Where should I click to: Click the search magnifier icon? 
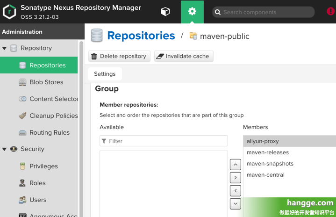point(217,12)
